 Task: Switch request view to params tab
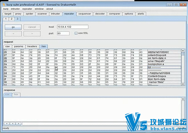point(19,47)
